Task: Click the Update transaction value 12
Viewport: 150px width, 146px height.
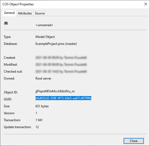Action: (37, 127)
